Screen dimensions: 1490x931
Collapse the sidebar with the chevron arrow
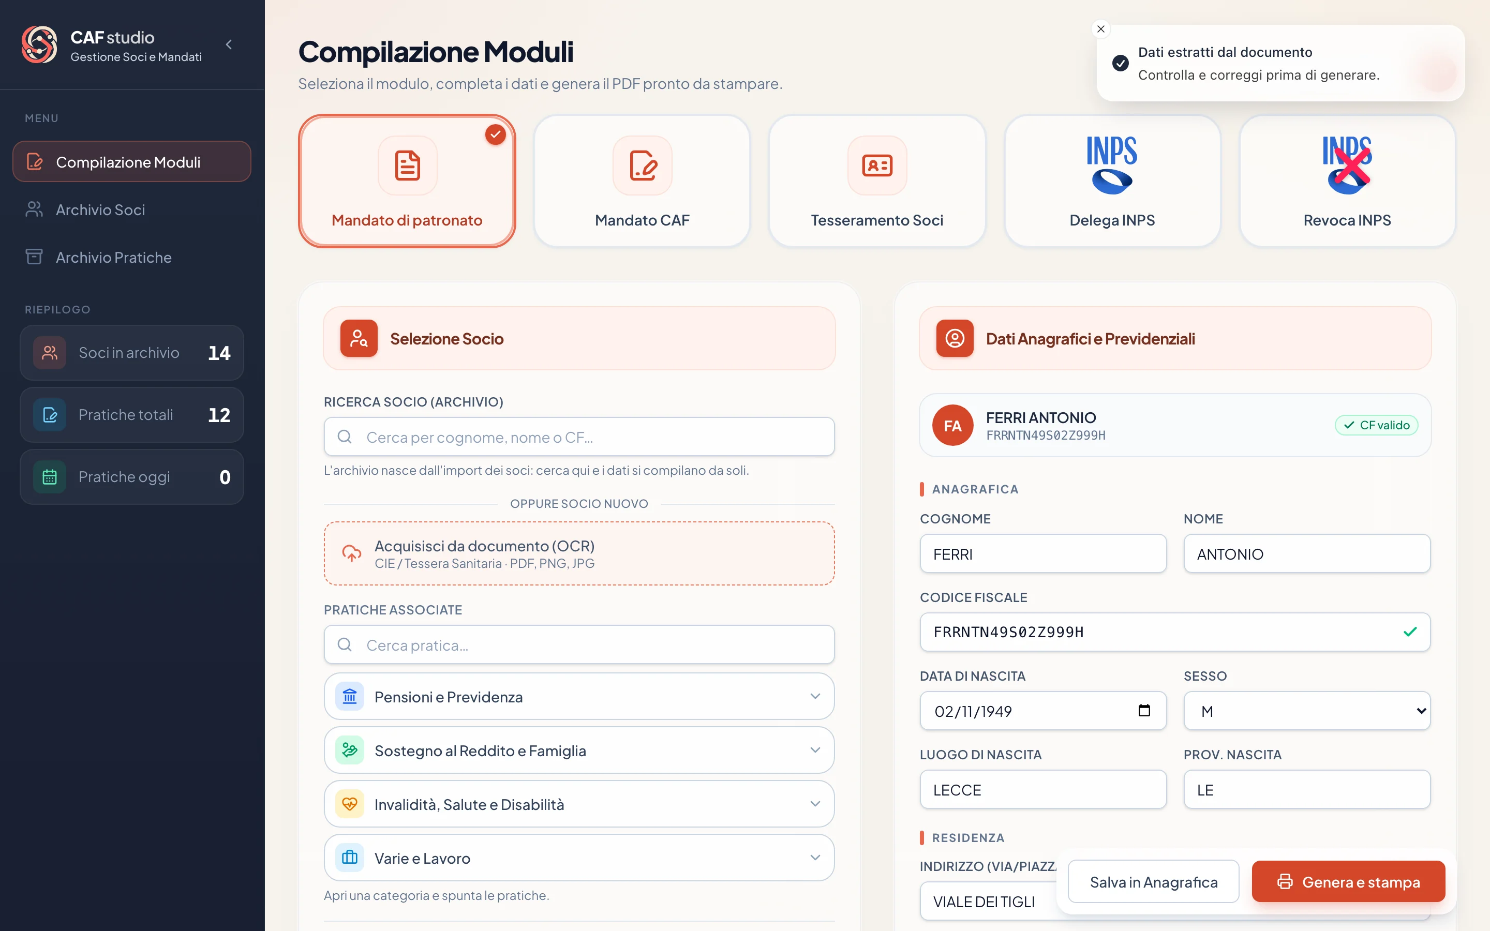click(x=229, y=44)
